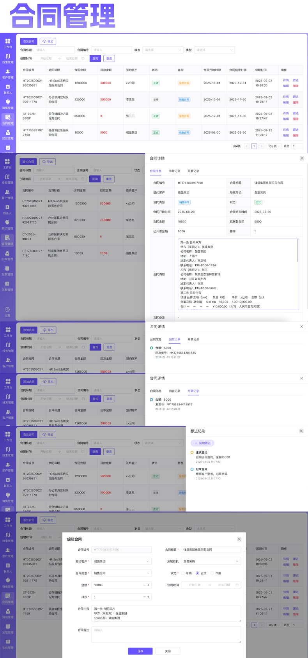Click 跳至 page number input in top list

tap(297, 146)
